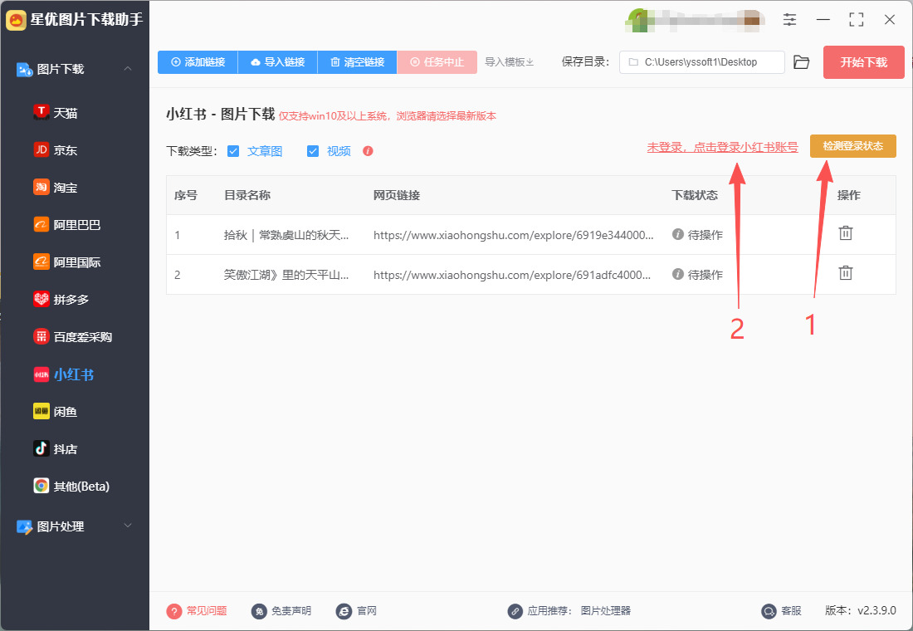The width and height of the screenshot is (913, 631).
Task: Contact 客服 customer service
Action: (781, 610)
